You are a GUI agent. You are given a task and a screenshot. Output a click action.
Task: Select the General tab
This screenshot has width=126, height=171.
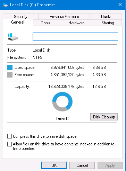coord(18,22)
